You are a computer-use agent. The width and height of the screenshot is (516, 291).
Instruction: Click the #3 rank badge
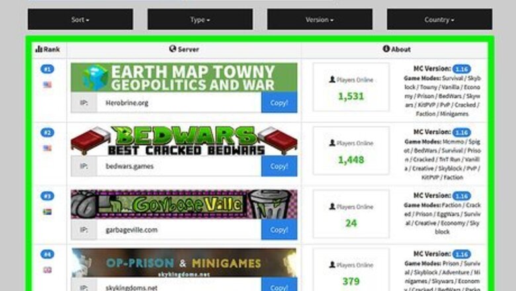(48, 196)
